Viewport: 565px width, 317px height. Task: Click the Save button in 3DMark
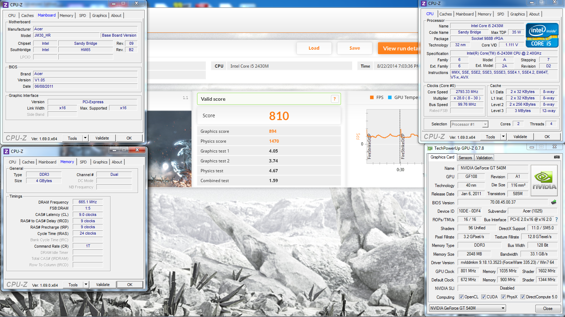[x=355, y=48]
